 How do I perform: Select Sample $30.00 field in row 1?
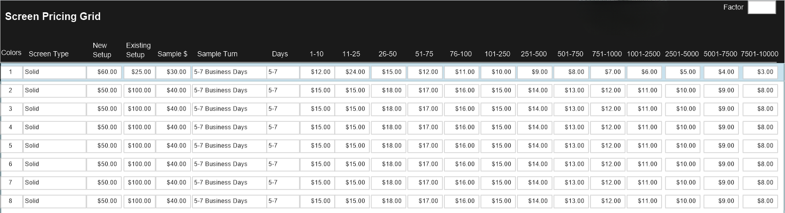pyautogui.click(x=173, y=72)
